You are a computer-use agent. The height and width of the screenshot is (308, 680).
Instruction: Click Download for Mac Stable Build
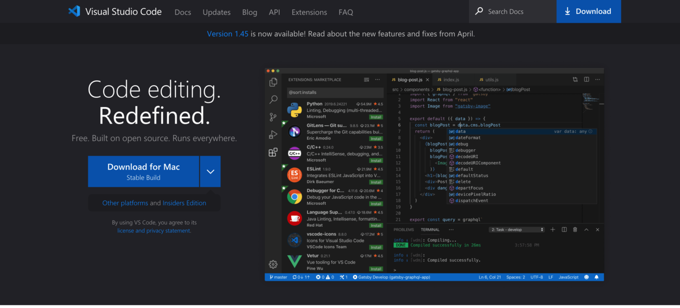pos(144,171)
